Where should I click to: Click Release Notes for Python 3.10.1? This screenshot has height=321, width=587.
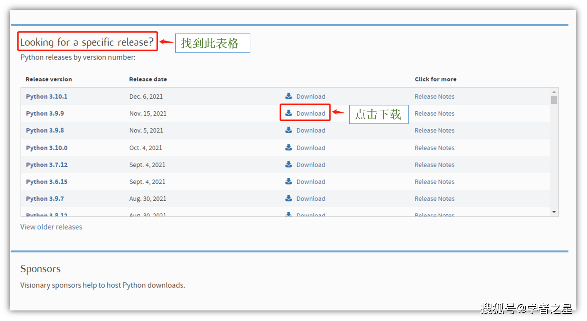tap(434, 96)
